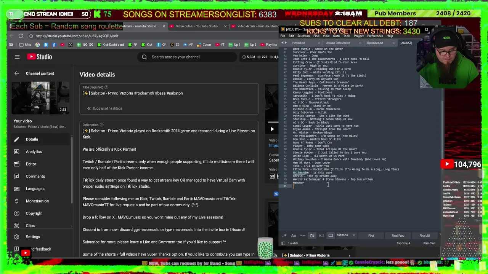Open the 100-100 bookmark
The image size is (488, 274).
pos(85,45)
